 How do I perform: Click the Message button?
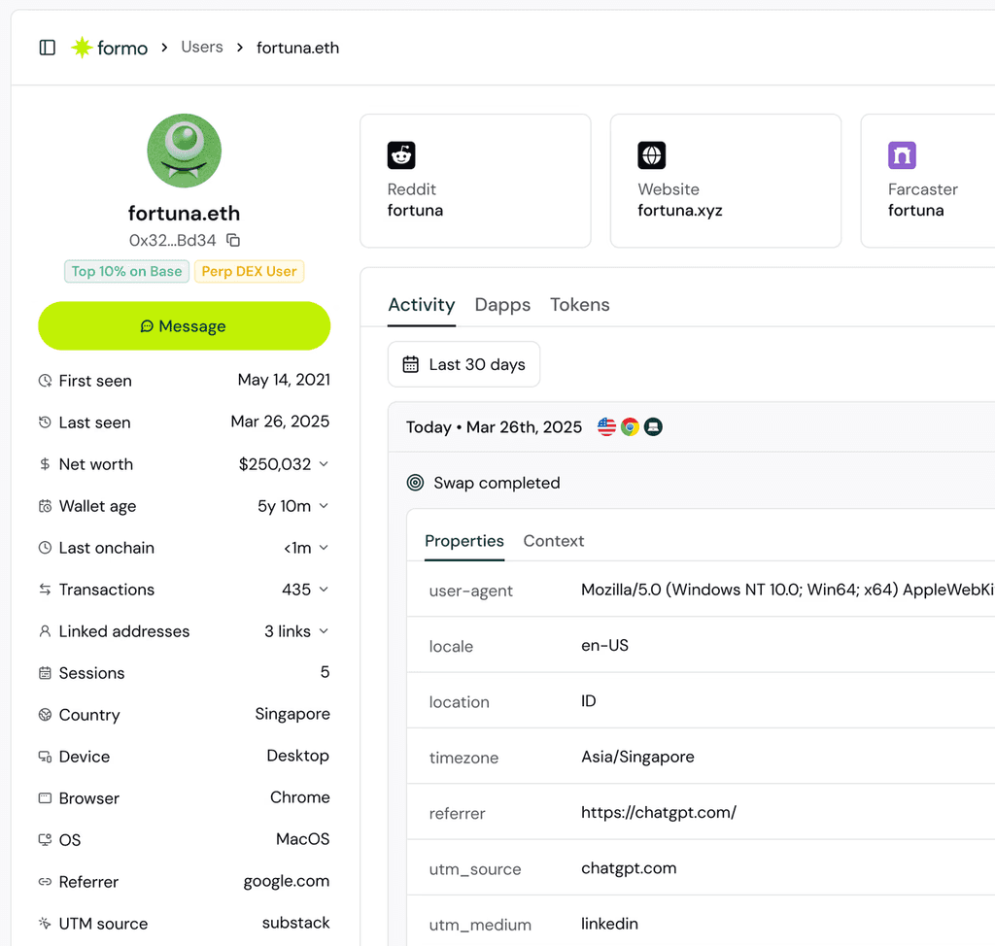pos(184,325)
